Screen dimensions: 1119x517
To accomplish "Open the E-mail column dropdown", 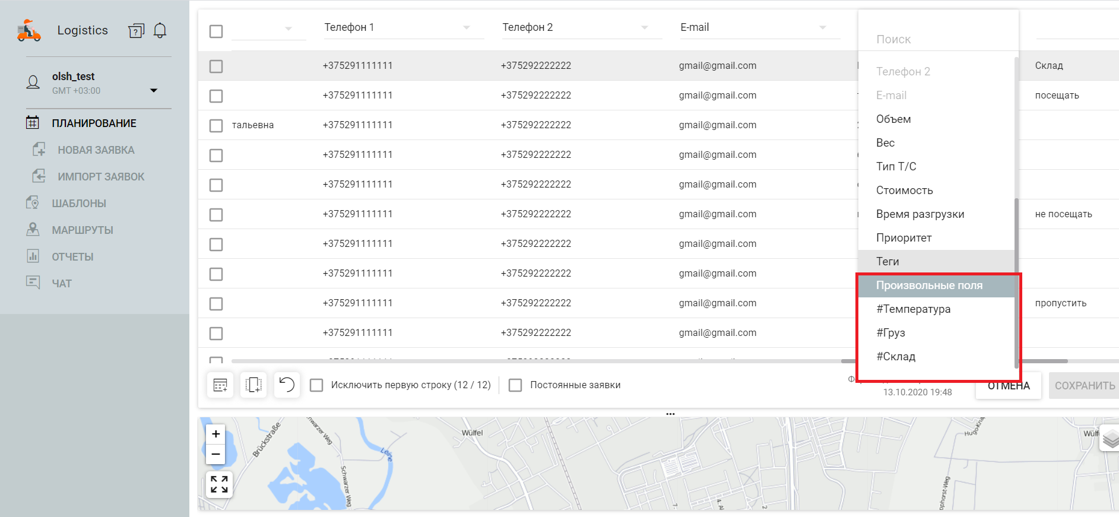I will (x=822, y=28).
